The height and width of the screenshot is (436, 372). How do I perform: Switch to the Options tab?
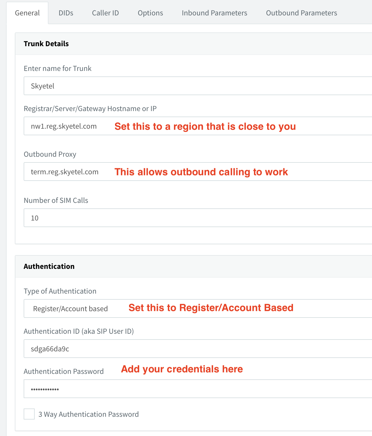(150, 13)
